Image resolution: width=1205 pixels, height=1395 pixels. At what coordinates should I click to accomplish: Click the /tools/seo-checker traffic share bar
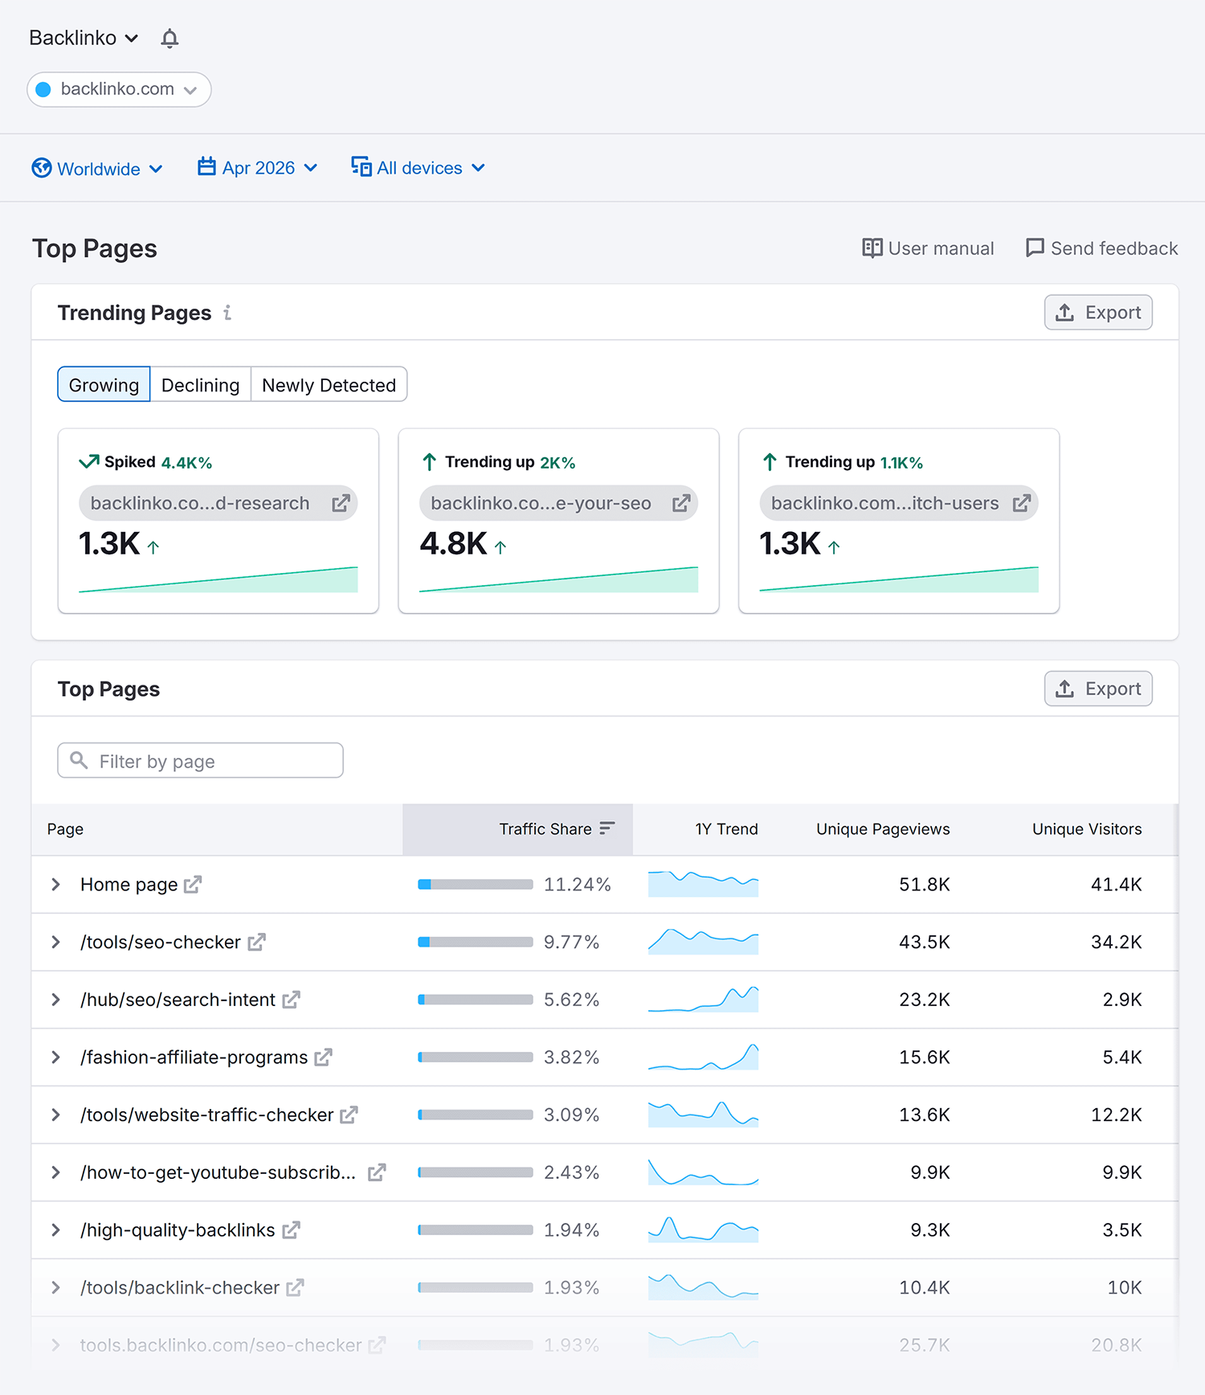coord(476,943)
